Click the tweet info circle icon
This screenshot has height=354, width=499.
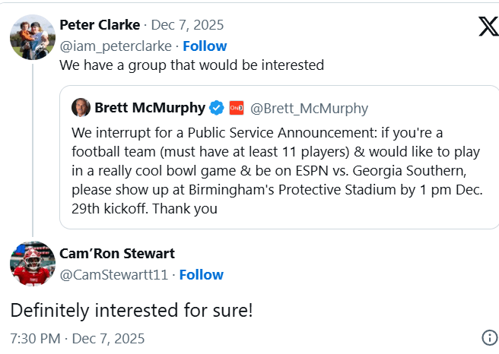pos(489,338)
